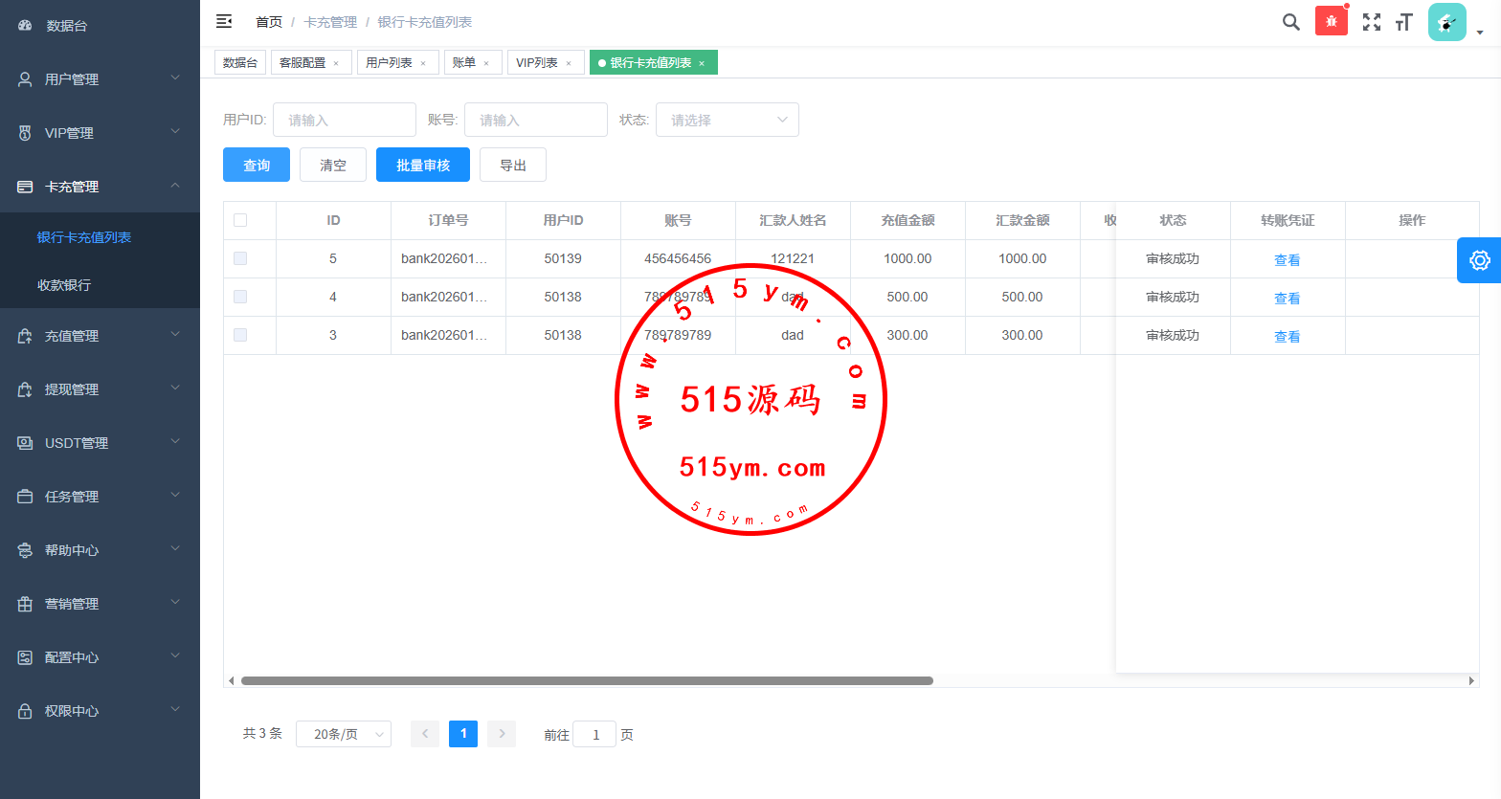Select the checkbox for row ID 5
Screen dimensions: 1501x799
point(240,258)
